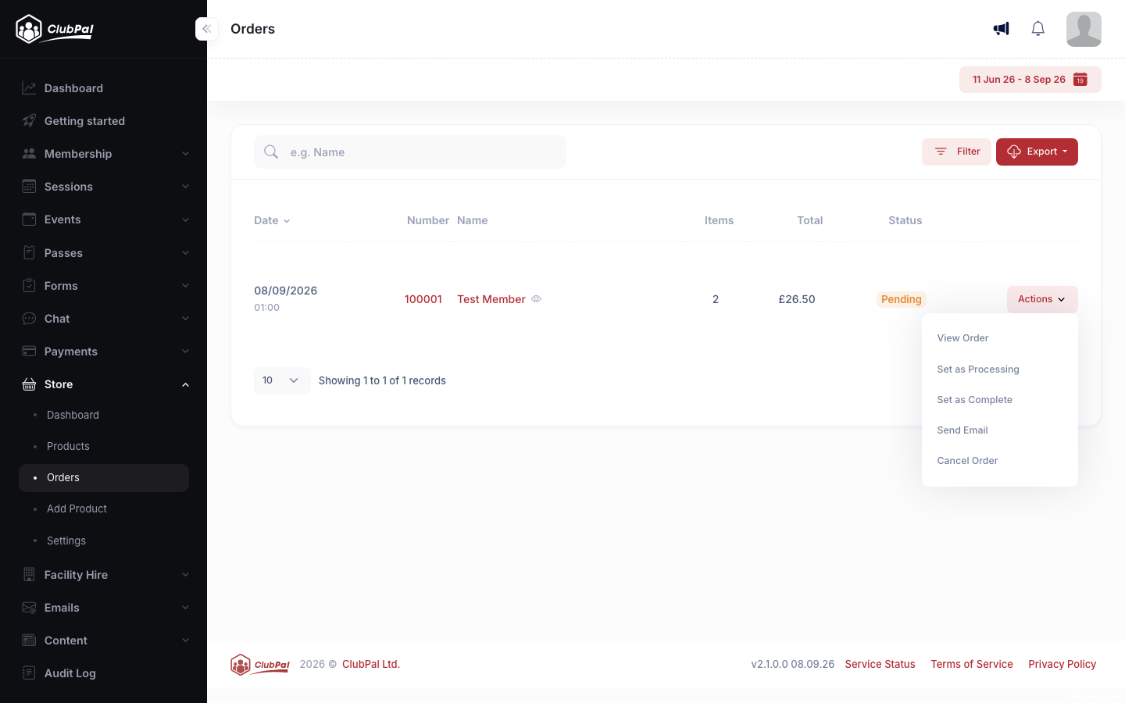Sort orders by the Date column

tap(272, 220)
